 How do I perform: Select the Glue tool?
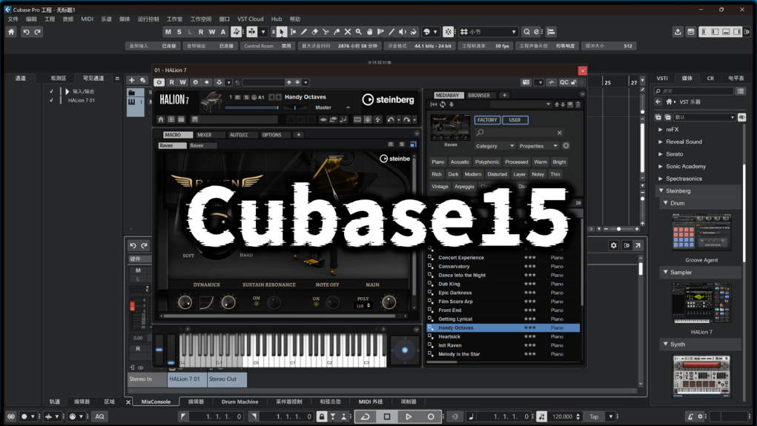coord(337,32)
